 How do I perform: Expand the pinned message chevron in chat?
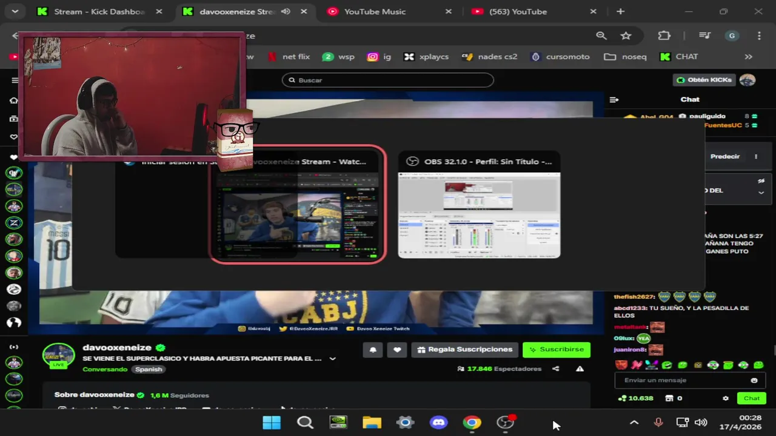pos(761,193)
